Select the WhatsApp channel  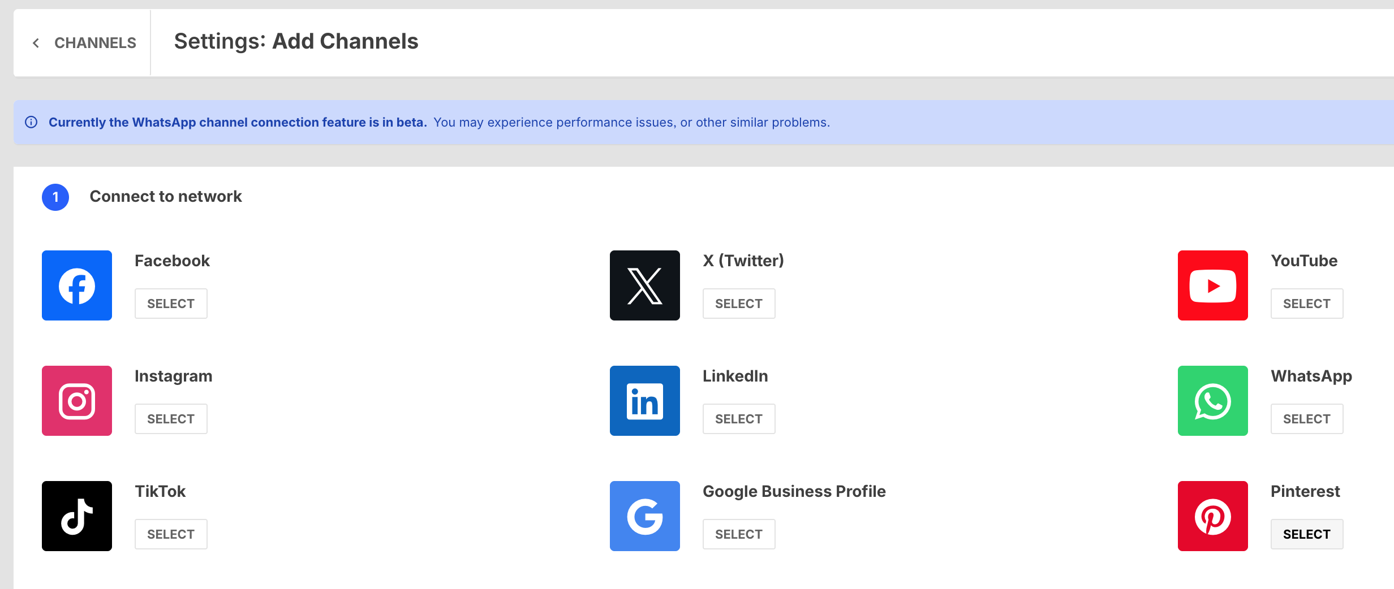click(x=1307, y=419)
